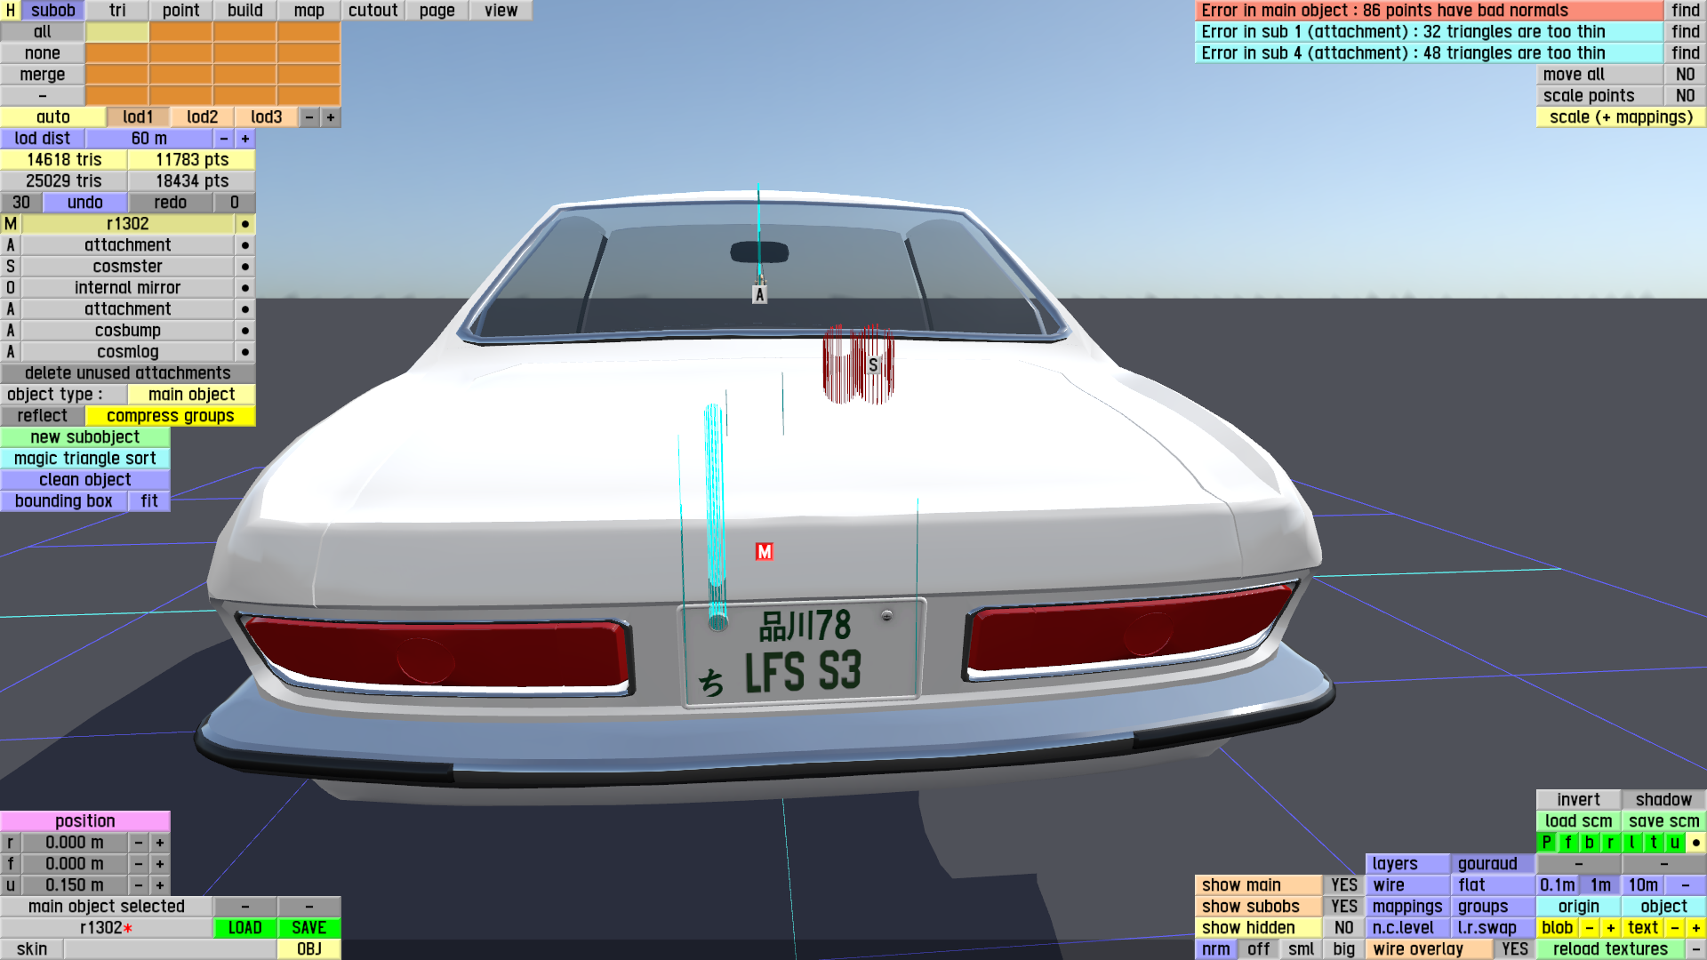Open the tri tab
Screen dimensions: 1707x960
coord(117,11)
